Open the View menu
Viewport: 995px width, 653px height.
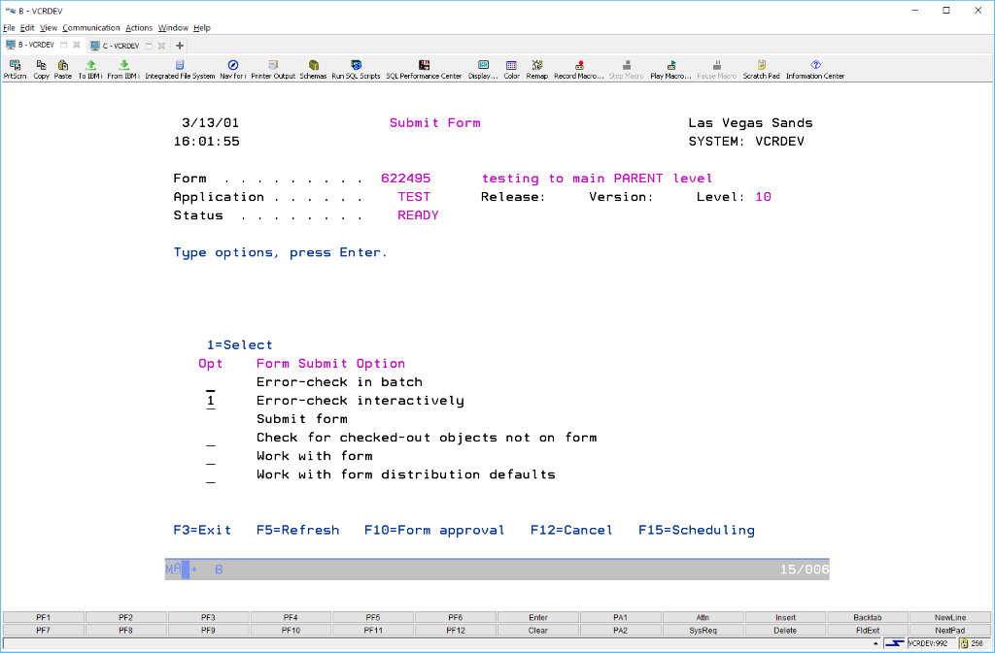49,28
